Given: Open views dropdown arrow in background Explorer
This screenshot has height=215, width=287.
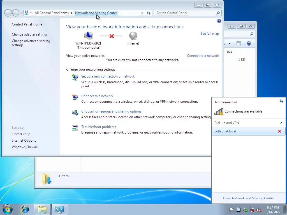Looking at the screenshot, I should [x=229, y=43].
